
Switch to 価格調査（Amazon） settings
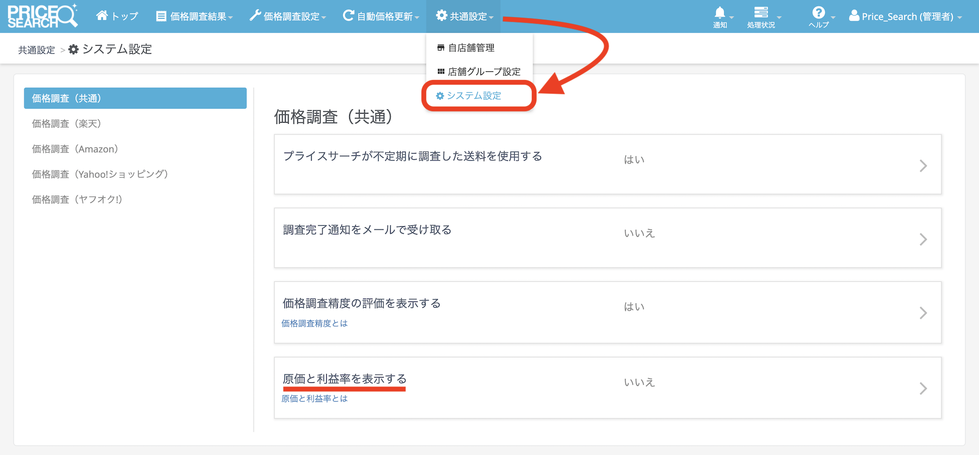pyautogui.click(x=75, y=149)
